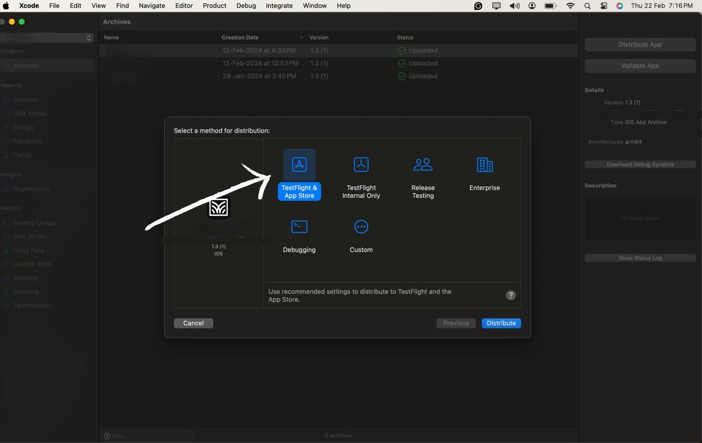
Task: Click the archive Description text area
Action: click(x=640, y=218)
